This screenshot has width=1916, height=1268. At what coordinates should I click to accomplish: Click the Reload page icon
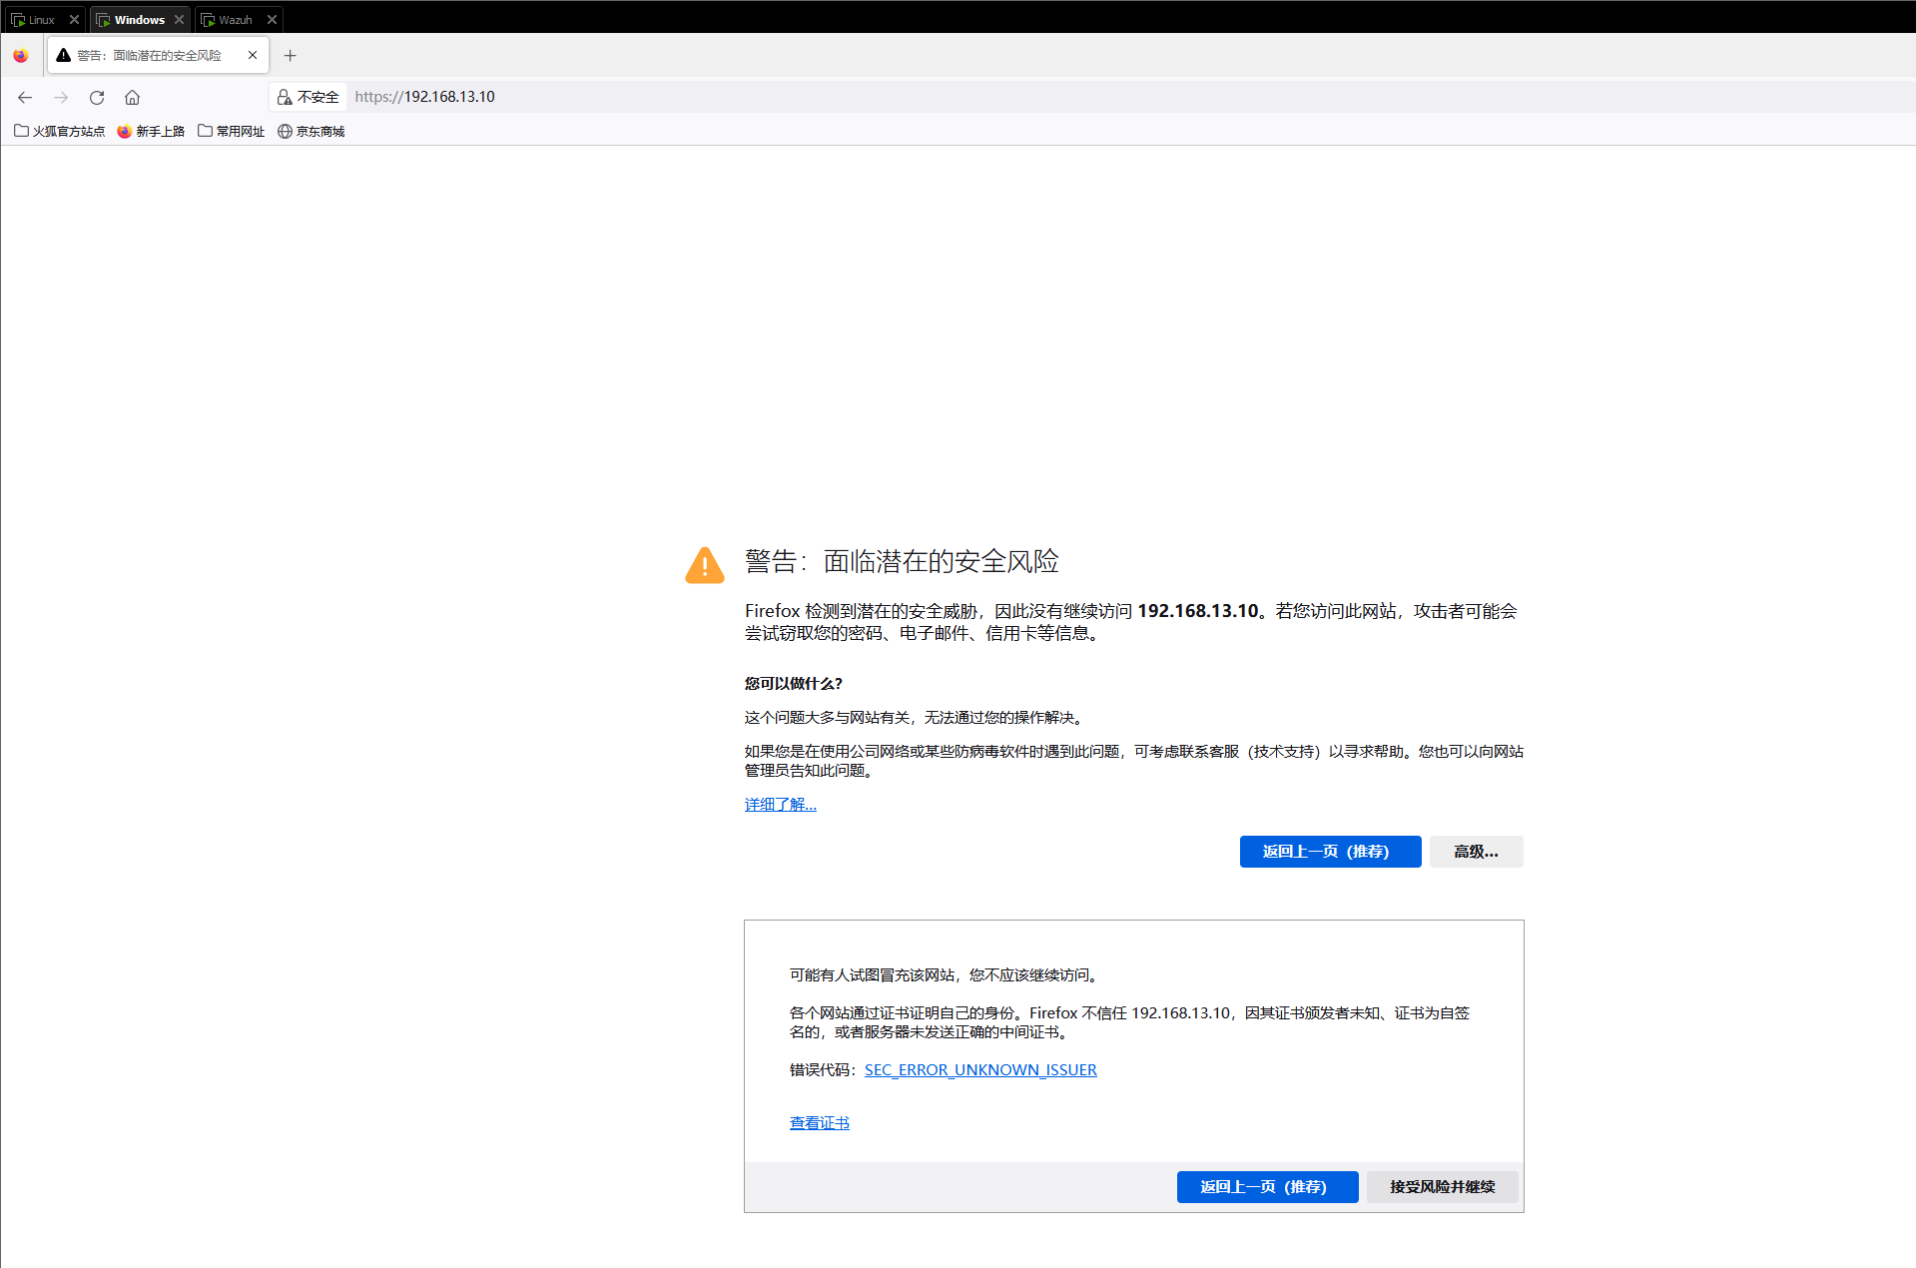click(97, 97)
